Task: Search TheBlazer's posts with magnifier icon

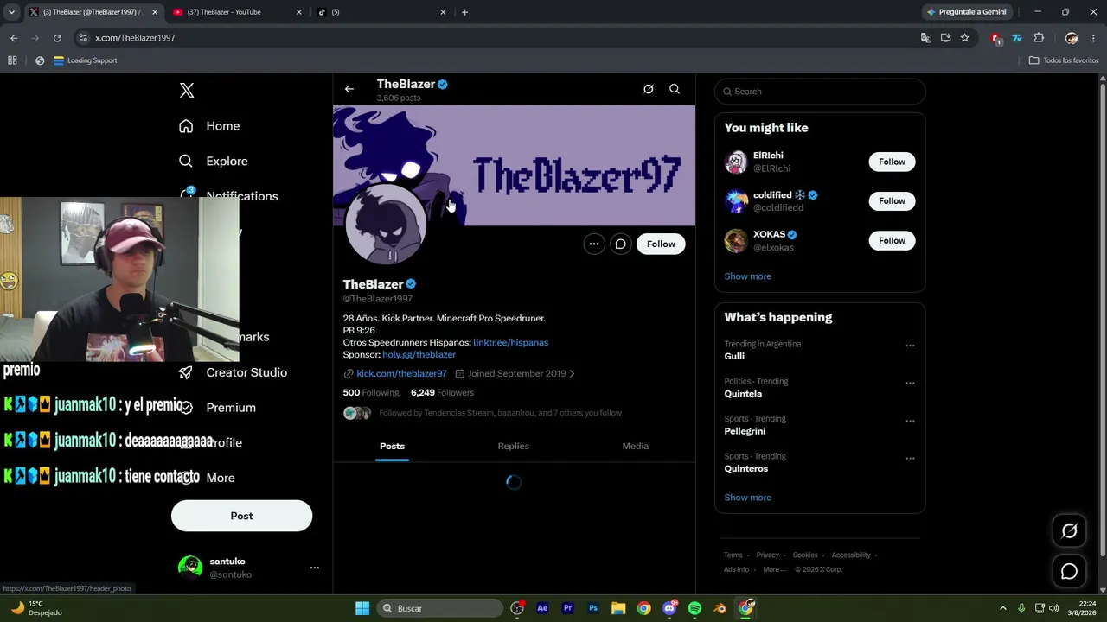Action: 675,89
